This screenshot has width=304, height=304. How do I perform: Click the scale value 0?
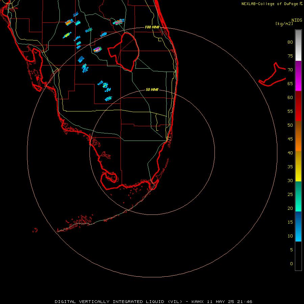292,264
